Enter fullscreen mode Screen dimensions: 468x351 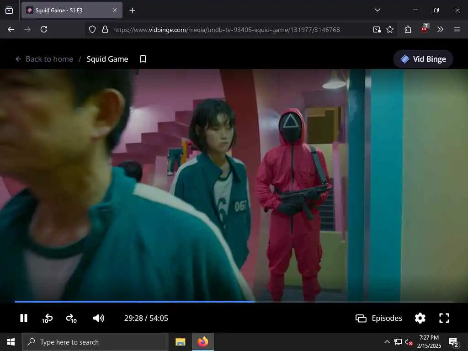pyautogui.click(x=444, y=318)
